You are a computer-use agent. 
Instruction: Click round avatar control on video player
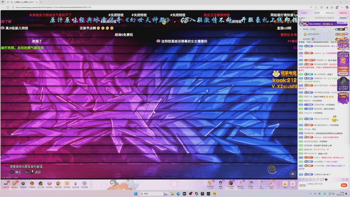point(272,169)
